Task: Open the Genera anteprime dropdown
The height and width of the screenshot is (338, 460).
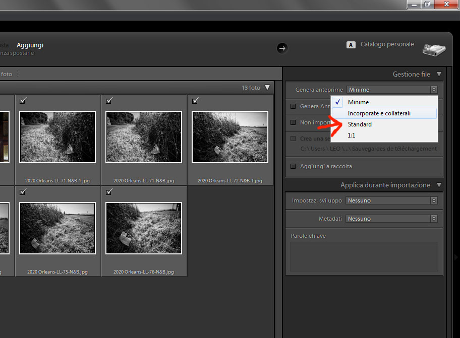Action: click(x=392, y=90)
